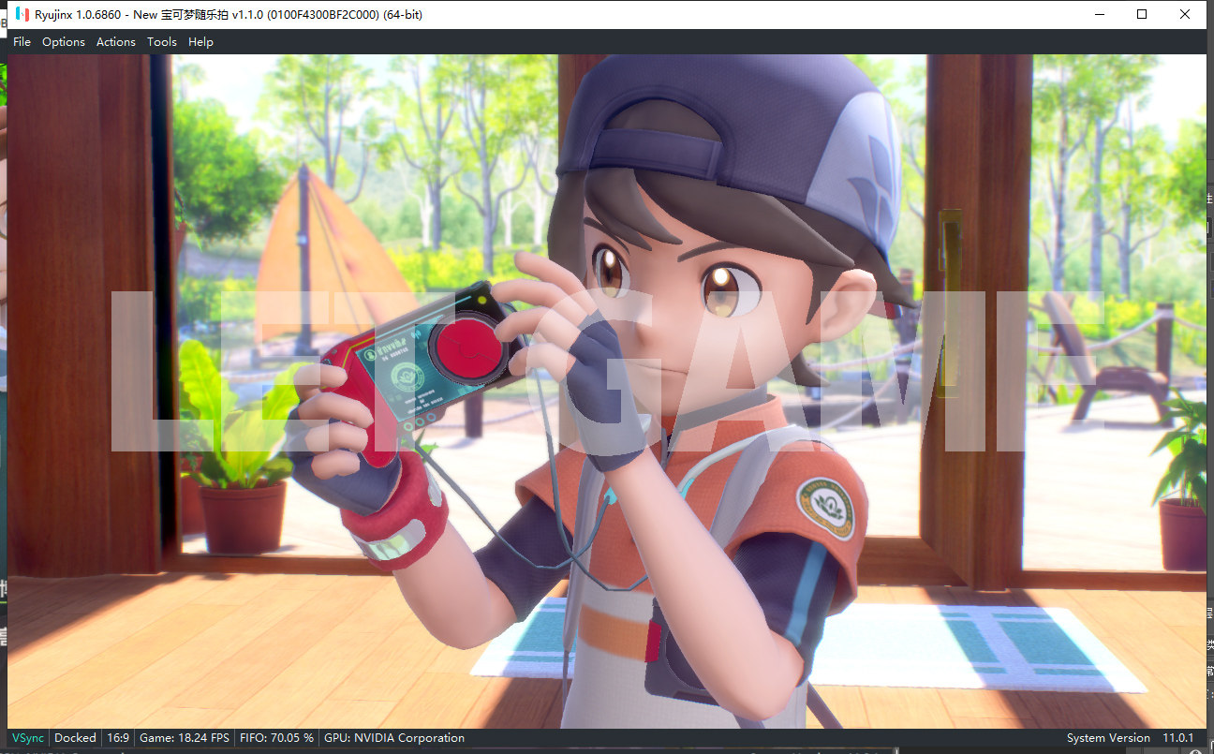Click the round badge on character's sleeve
Screen dimensions: 1214x754
point(826,508)
